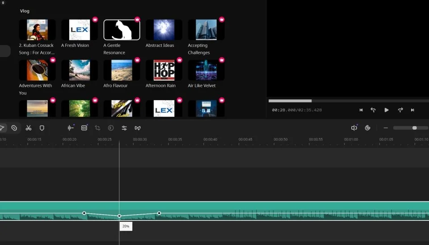Select the Afternoon Rain music thumbnail
Viewport: 429px width, 245px height.
click(164, 70)
